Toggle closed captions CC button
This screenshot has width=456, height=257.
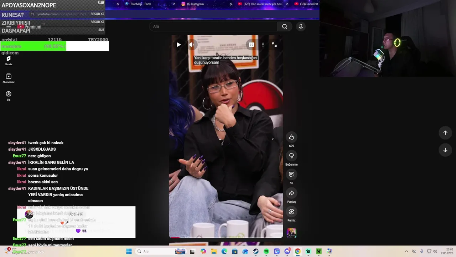click(252, 45)
